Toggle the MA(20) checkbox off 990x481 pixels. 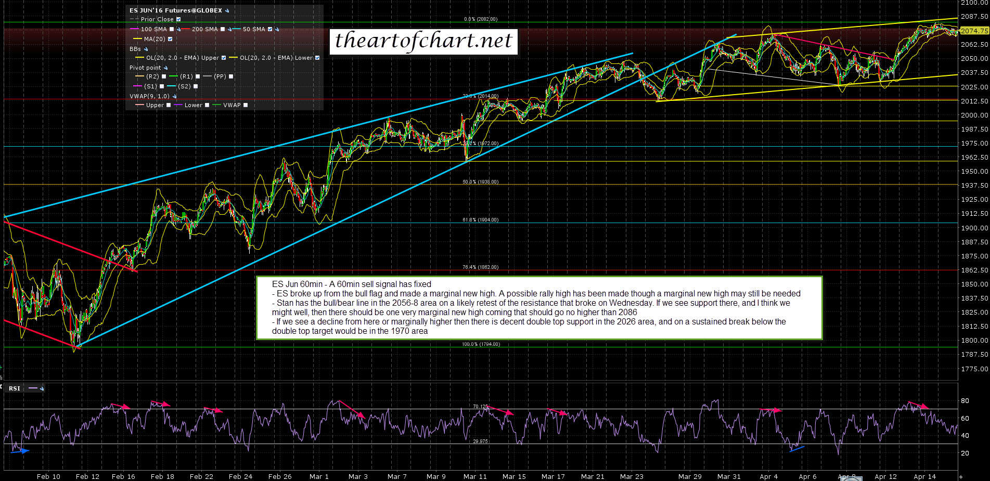click(170, 39)
